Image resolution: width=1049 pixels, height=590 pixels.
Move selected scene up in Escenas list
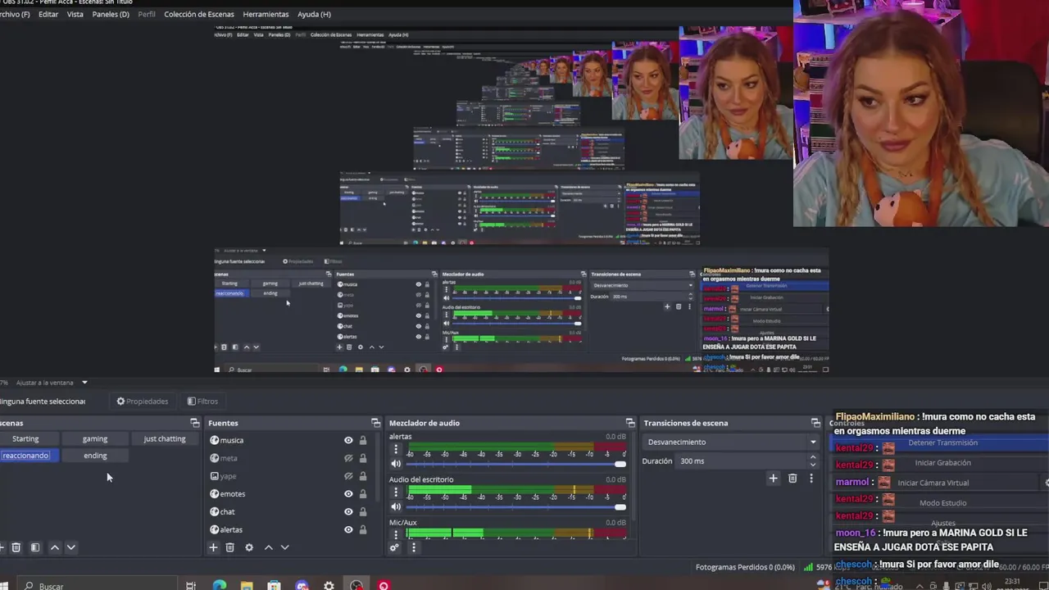pyautogui.click(x=55, y=547)
